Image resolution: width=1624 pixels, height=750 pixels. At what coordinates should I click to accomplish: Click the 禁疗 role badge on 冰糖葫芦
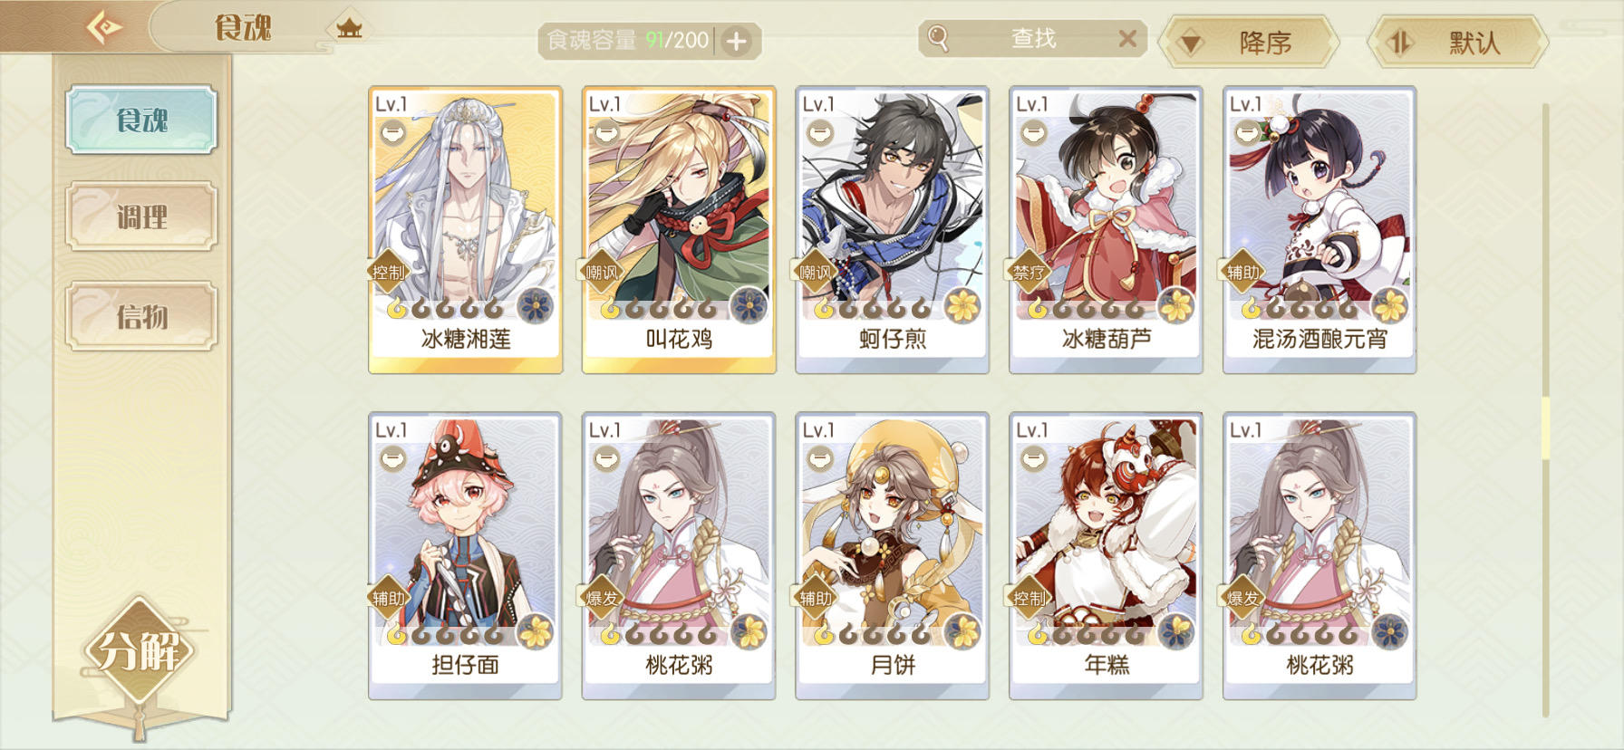1029,272
